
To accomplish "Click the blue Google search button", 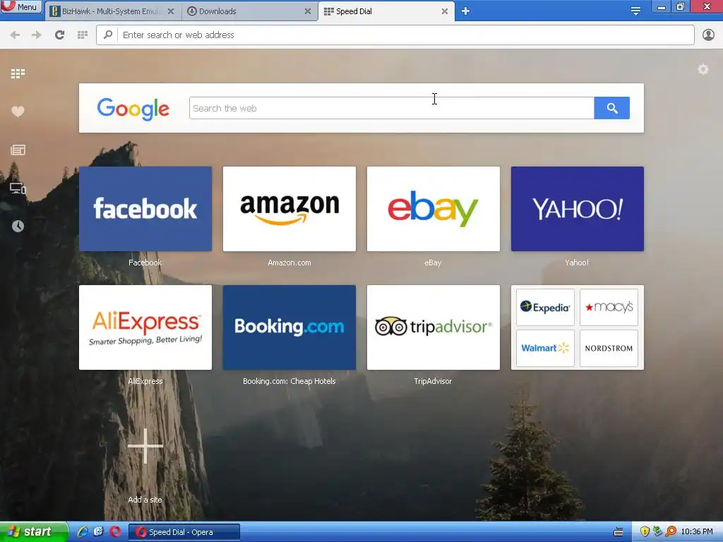I will coord(612,108).
